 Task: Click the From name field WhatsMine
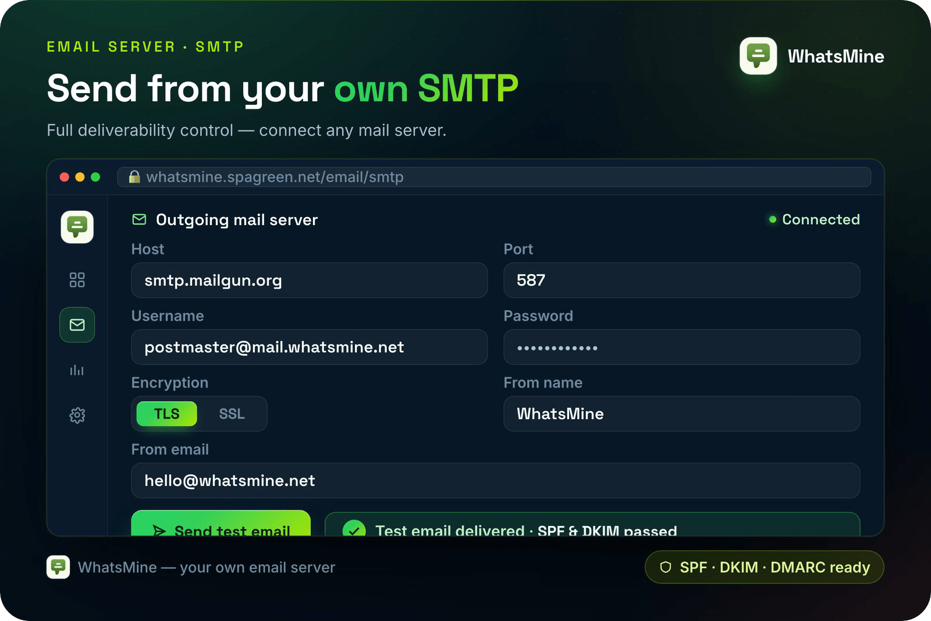coord(681,414)
